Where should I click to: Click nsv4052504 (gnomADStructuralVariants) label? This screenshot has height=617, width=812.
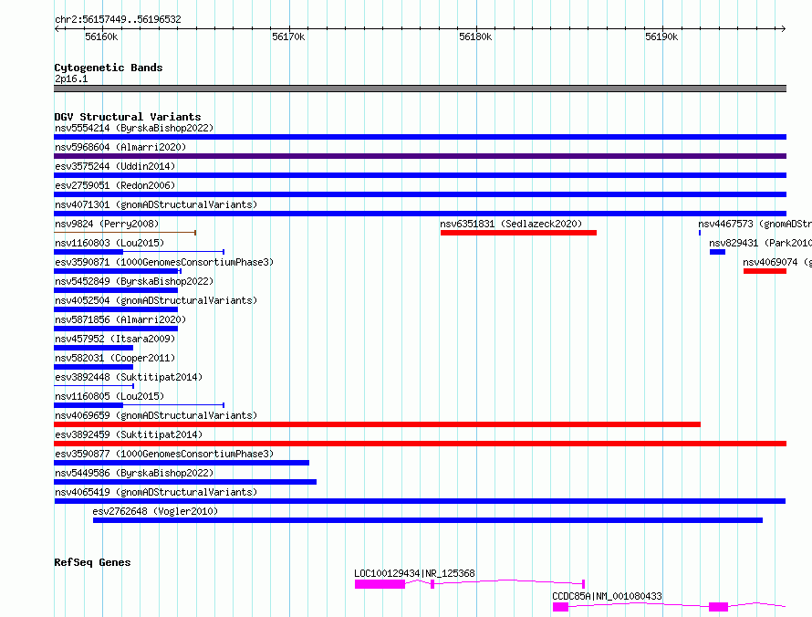pyautogui.click(x=156, y=300)
